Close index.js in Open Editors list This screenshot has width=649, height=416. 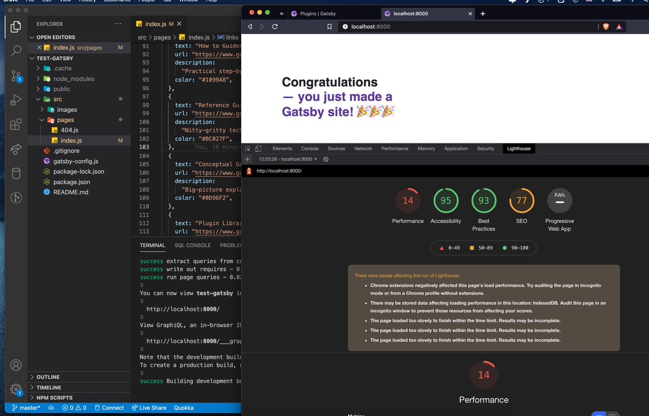pos(38,48)
